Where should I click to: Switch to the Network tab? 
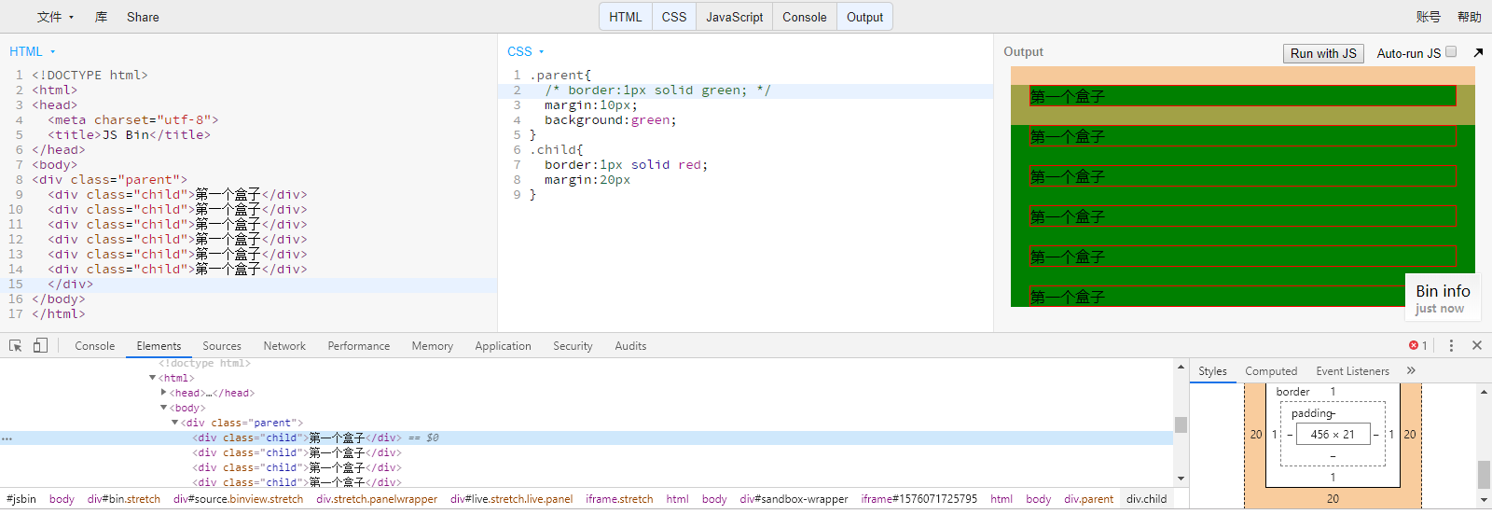tap(284, 345)
